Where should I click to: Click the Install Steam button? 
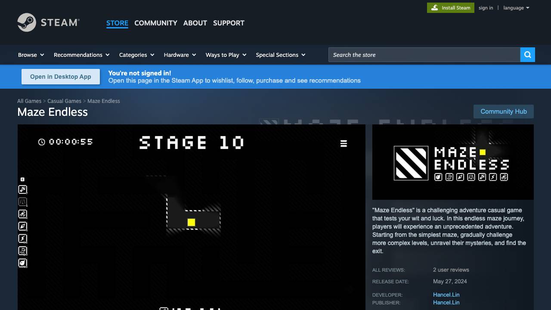tap(451, 8)
